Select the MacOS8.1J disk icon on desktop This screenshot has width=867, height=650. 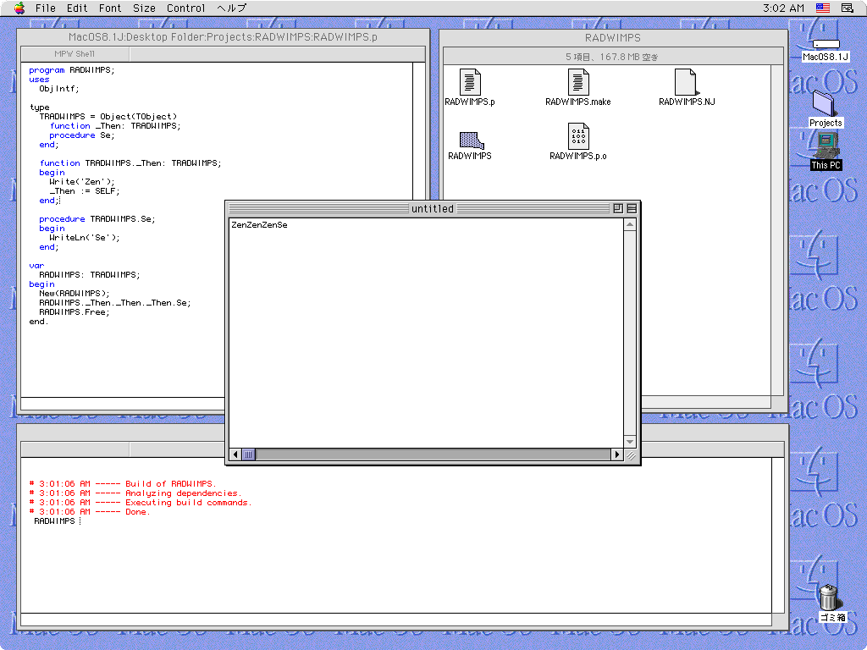tap(826, 50)
